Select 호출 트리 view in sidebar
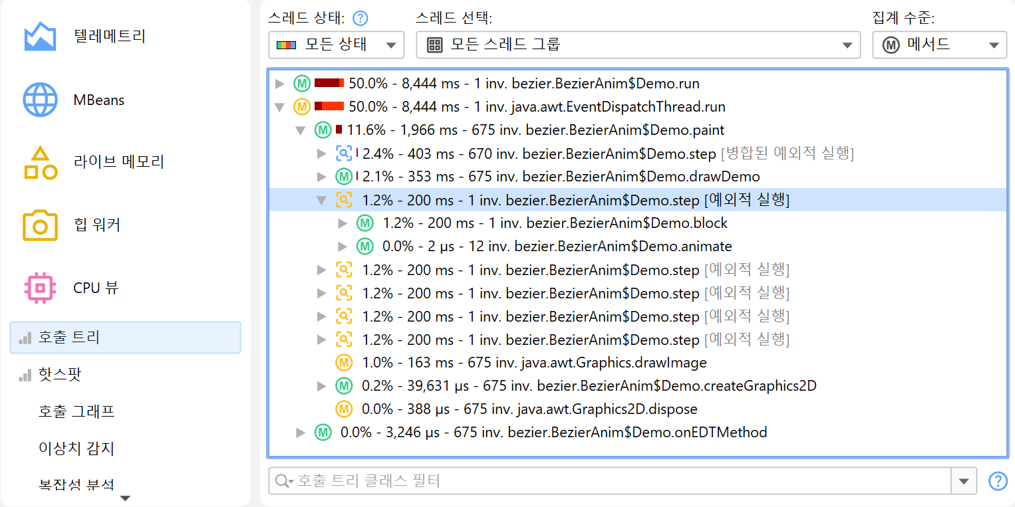Image resolution: width=1015 pixels, height=507 pixels. tap(125, 338)
